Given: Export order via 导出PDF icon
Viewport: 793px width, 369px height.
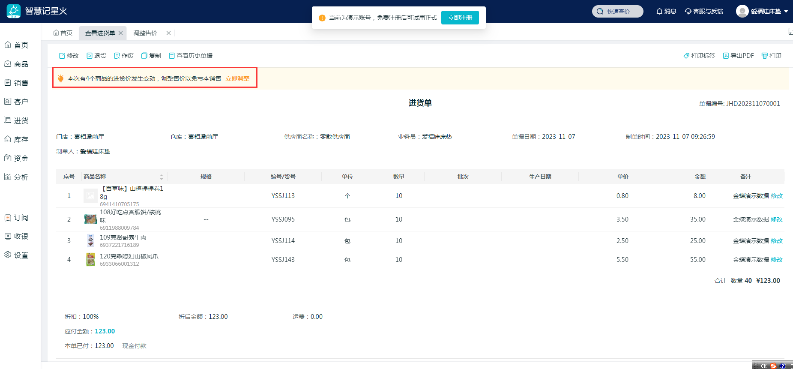Looking at the screenshot, I should [726, 56].
